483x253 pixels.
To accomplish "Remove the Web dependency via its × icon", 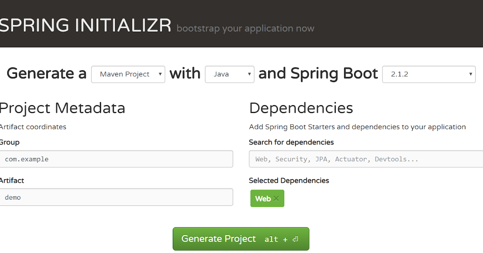I will pyautogui.click(x=276, y=198).
